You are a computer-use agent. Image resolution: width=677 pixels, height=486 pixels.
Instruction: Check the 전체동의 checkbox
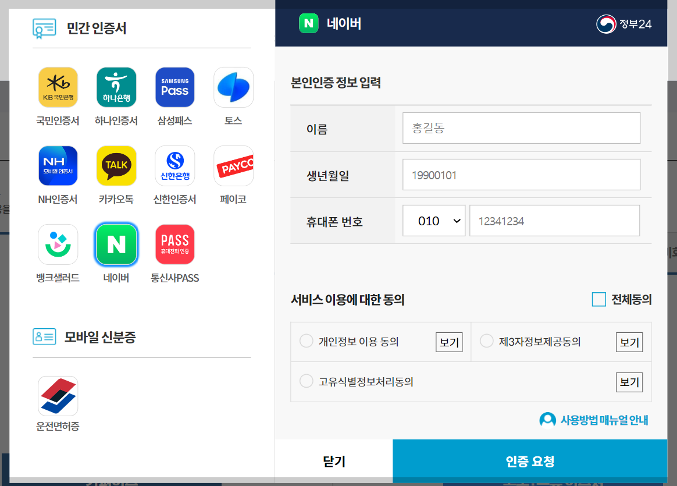click(x=599, y=299)
